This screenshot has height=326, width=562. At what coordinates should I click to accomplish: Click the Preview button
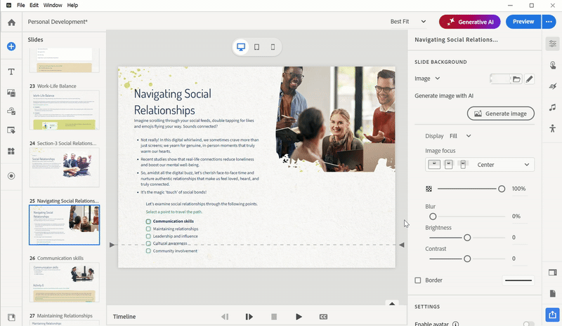(x=523, y=22)
